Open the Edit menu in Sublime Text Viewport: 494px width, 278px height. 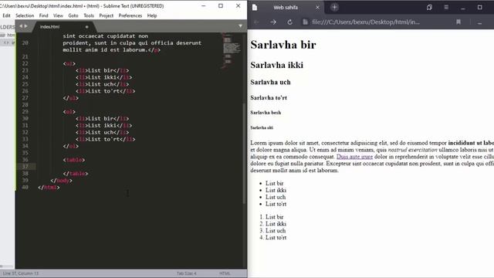tap(6, 15)
